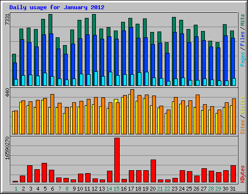Click green day 28 on the x-axis
The height and width of the screenshot is (194, 248).
(x=211, y=189)
